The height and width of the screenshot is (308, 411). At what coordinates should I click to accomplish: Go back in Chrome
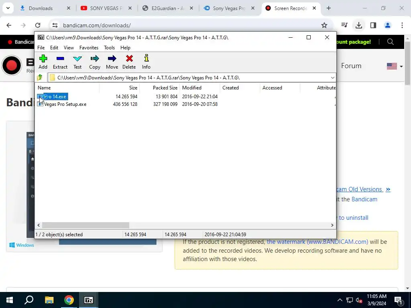coord(9,25)
